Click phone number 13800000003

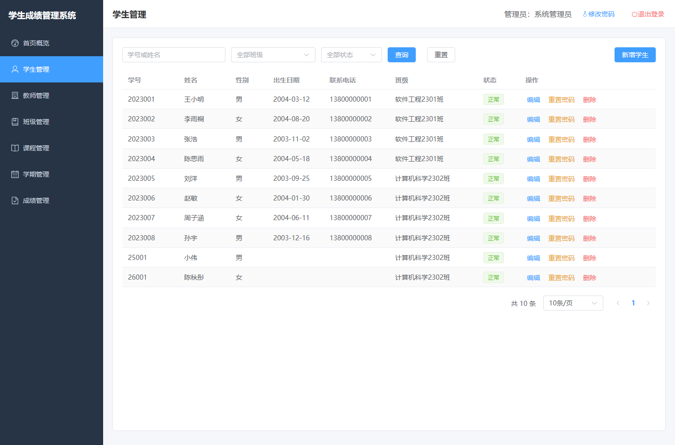coord(351,139)
